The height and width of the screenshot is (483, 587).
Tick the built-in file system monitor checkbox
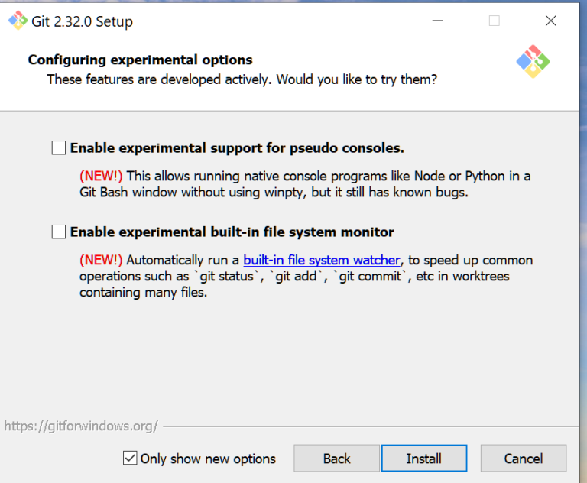(x=59, y=232)
